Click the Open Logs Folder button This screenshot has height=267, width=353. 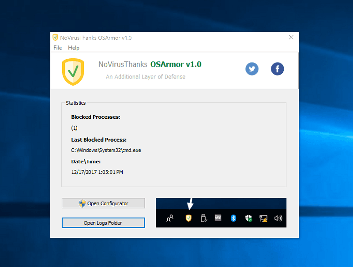tap(103, 223)
